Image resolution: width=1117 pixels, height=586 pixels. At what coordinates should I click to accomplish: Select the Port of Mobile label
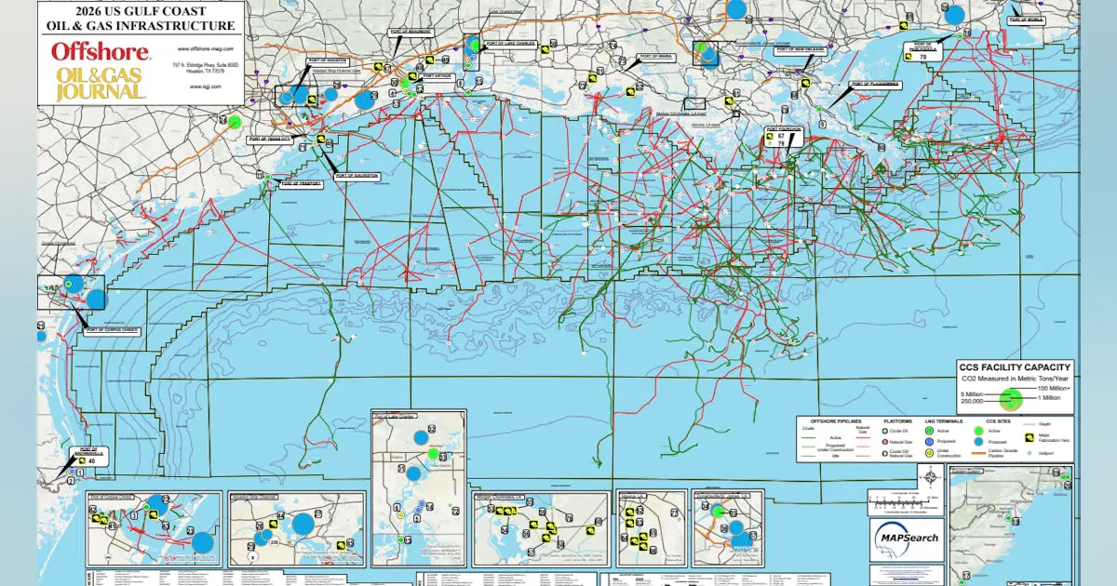tap(1027, 19)
